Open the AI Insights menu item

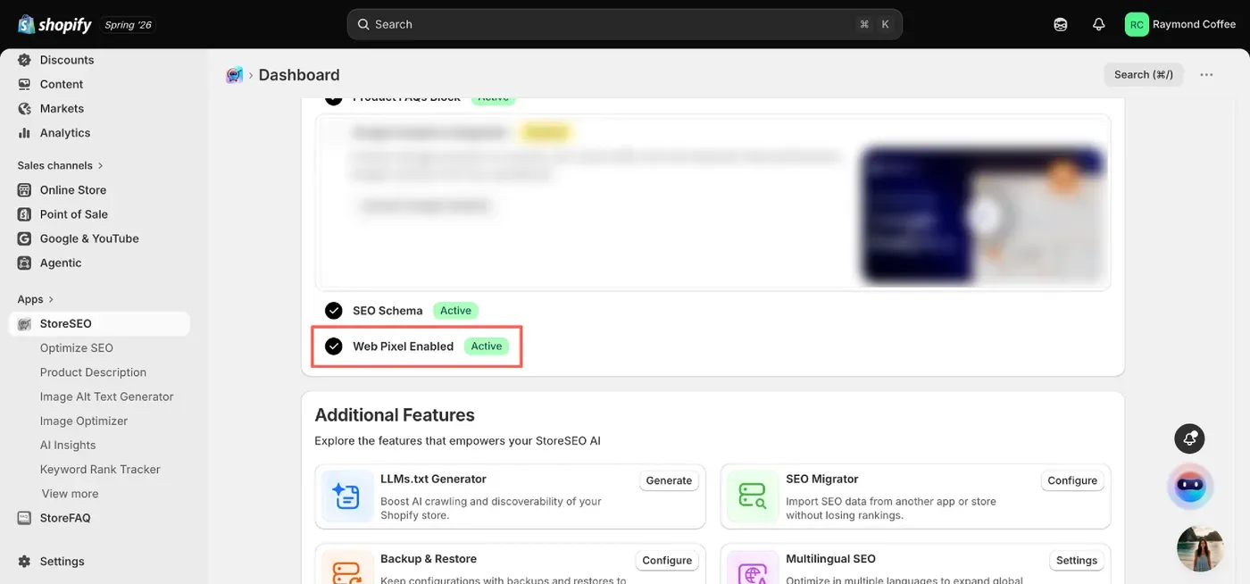(x=68, y=445)
